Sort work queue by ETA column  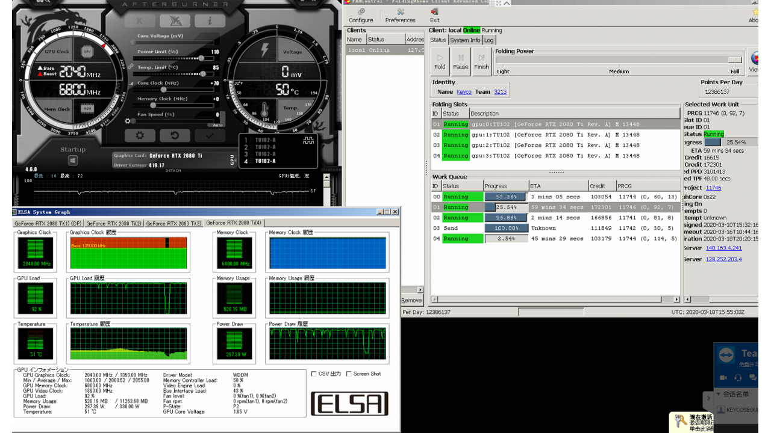coord(558,186)
